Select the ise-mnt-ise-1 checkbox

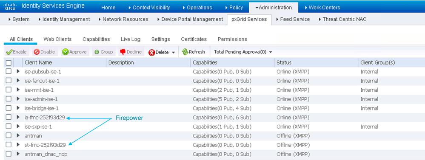(x=9, y=90)
